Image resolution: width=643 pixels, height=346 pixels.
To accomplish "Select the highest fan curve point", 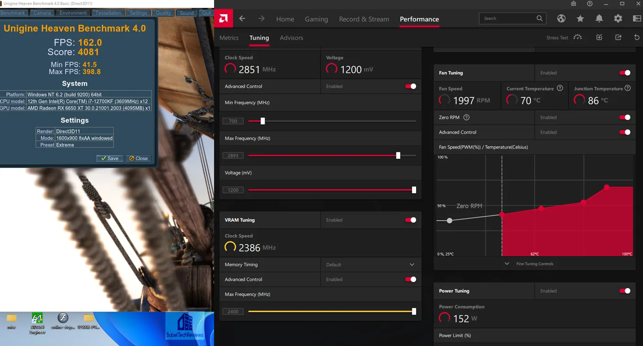I will [x=607, y=187].
